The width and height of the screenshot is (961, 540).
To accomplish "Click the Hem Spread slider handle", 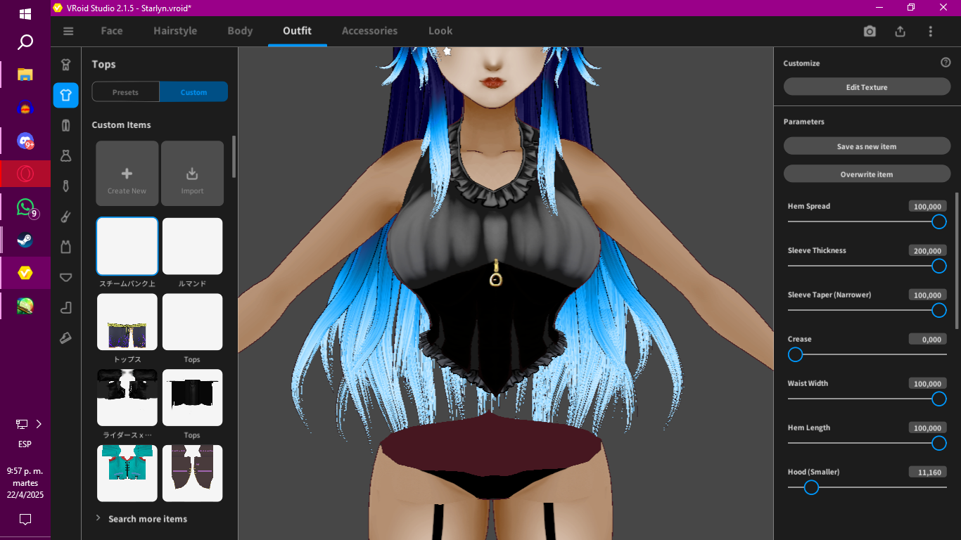I will pos(938,221).
